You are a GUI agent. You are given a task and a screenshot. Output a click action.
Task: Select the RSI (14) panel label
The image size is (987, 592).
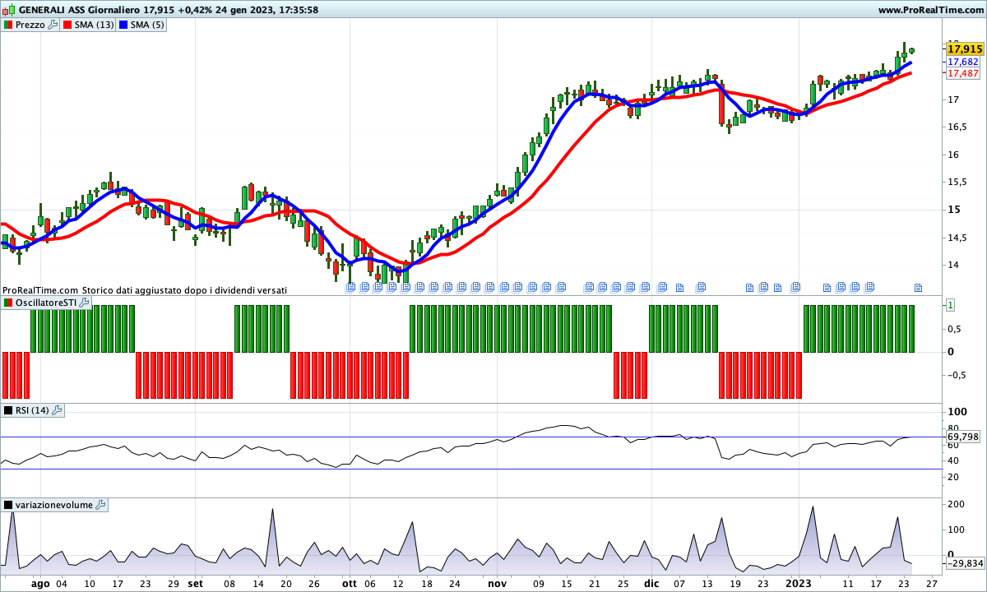[33, 410]
